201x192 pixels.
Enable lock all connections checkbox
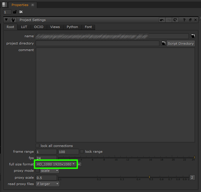click(37, 146)
